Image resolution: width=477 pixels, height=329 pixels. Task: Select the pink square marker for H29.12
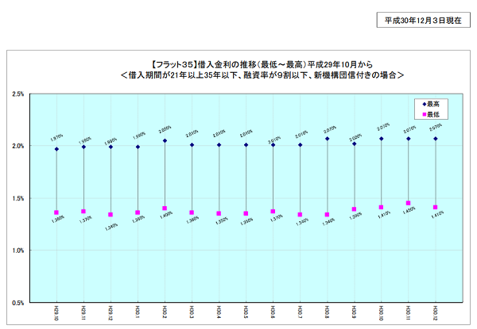click(111, 215)
